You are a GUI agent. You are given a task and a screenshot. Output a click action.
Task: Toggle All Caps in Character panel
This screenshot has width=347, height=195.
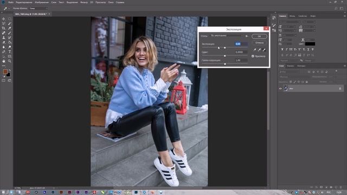pos(291,49)
